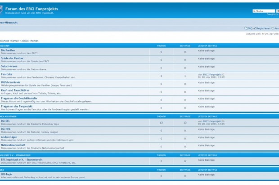Open Fragen an die Geschäftsstelle forum

19,98
